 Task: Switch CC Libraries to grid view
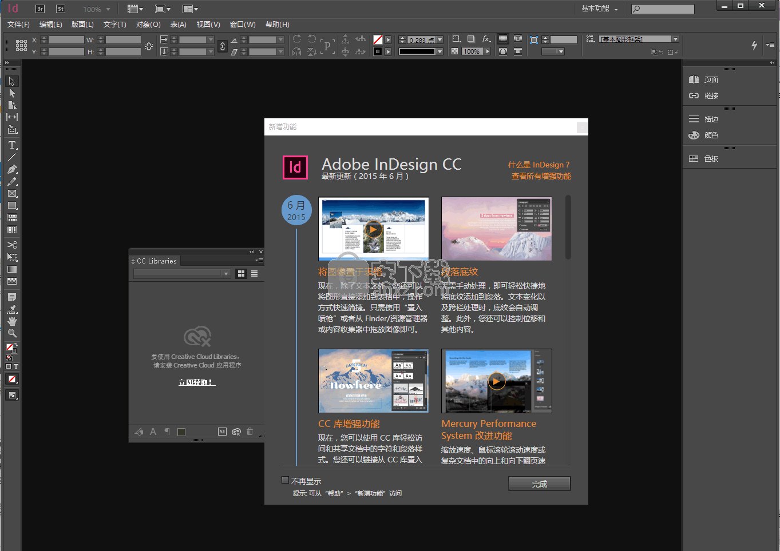click(241, 274)
